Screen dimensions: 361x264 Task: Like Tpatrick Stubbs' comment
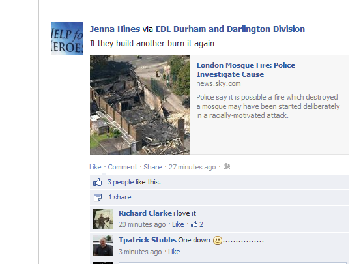174,252
